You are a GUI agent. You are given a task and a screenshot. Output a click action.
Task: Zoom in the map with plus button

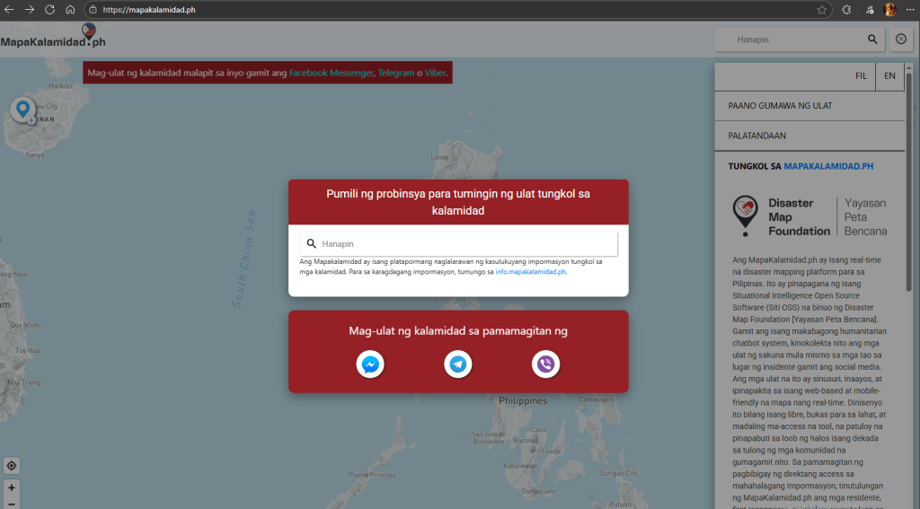pyautogui.click(x=12, y=487)
